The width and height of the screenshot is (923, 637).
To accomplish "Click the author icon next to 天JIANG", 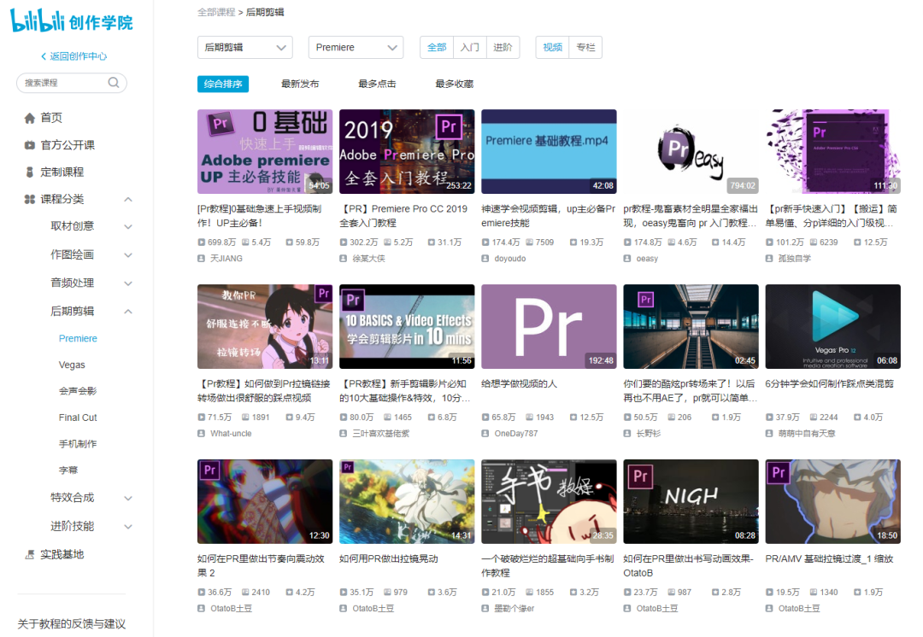I will click(x=202, y=259).
